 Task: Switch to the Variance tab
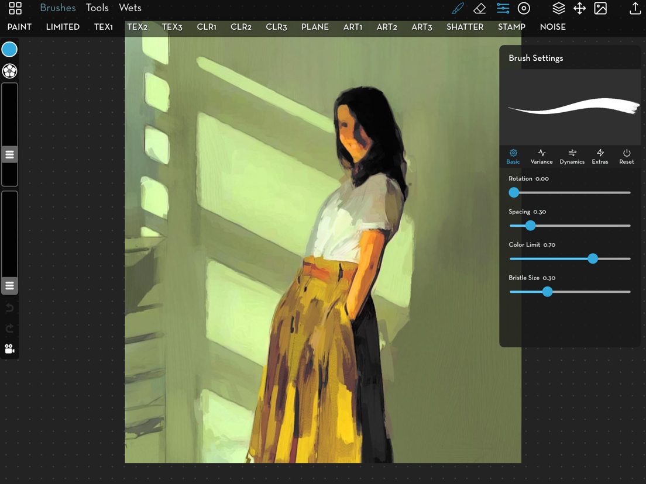click(x=541, y=157)
